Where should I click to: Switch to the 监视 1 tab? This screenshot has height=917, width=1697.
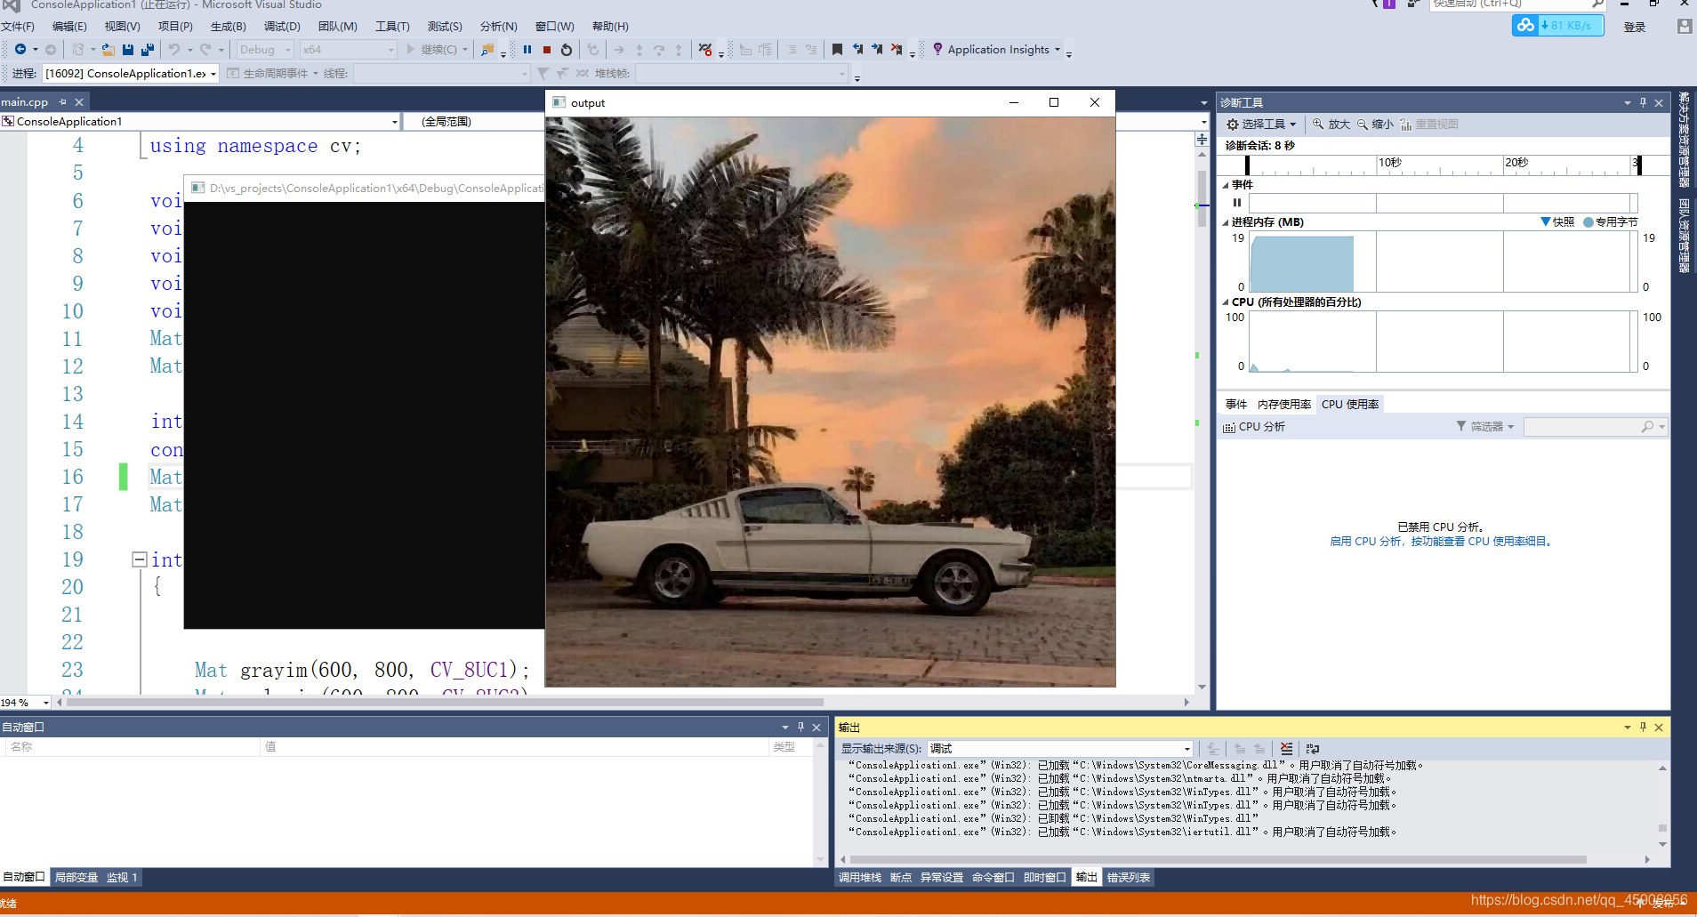[x=122, y=878]
